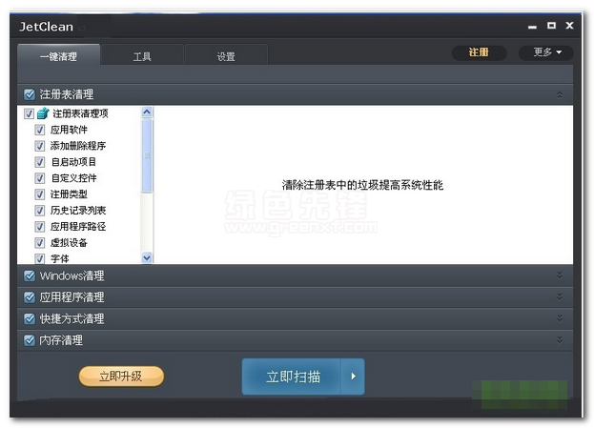Switch to the 一键清理 tab

point(59,55)
